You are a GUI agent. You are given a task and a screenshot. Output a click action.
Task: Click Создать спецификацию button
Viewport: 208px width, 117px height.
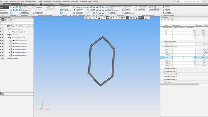tap(155, 7)
